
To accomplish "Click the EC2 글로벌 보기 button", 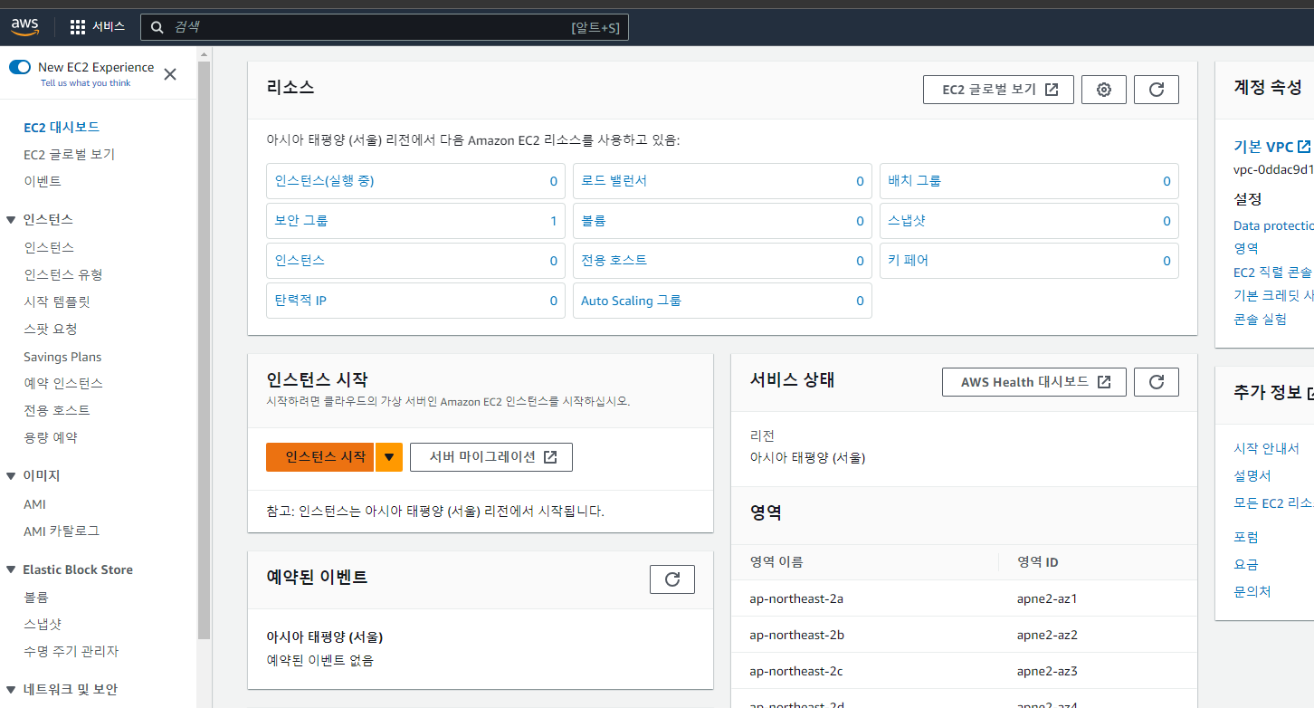I will [x=998, y=90].
